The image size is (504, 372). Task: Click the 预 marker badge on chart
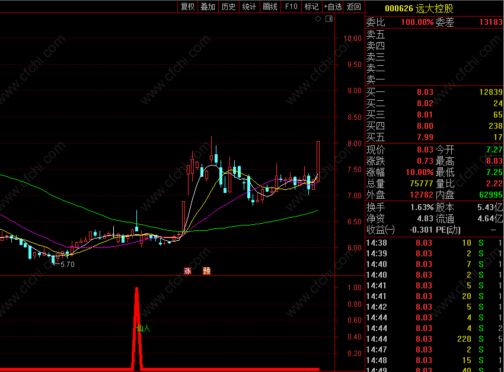(x=207, y=271)
